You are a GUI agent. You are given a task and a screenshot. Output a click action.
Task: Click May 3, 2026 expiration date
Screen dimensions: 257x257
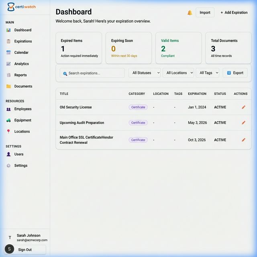coord(197,122)
